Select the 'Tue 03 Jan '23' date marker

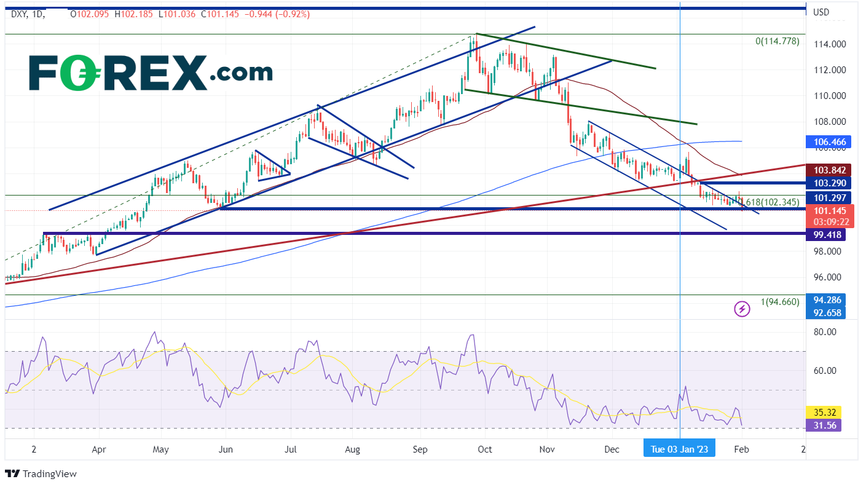pos(679,449)
